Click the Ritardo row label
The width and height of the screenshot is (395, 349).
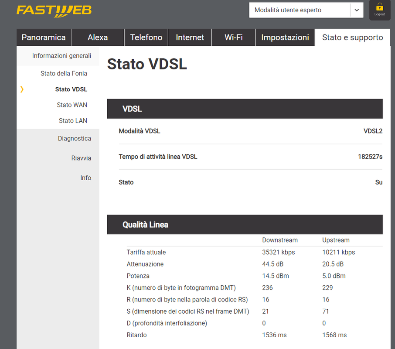tap(136, 335)
